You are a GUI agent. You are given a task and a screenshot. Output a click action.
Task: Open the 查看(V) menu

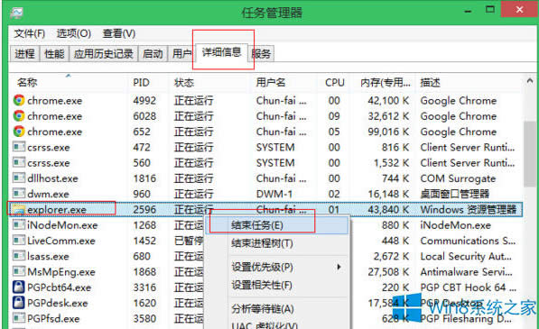(x=119, y=33)
